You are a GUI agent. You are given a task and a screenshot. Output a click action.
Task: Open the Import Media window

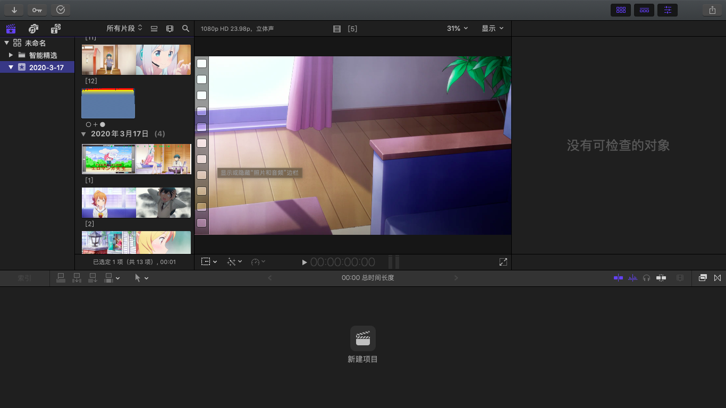pyautogui.click(x=14, y=10)
